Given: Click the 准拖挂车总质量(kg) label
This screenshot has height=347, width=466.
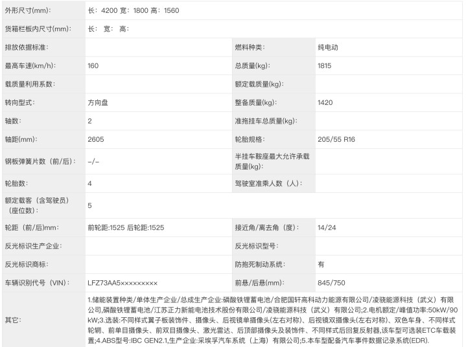Looking at the screenshot, I should coord(266,121).
